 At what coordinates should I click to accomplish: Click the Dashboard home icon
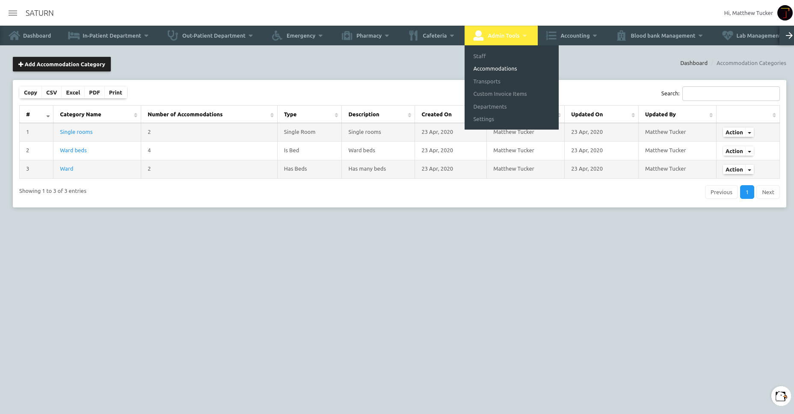[15, 35]
